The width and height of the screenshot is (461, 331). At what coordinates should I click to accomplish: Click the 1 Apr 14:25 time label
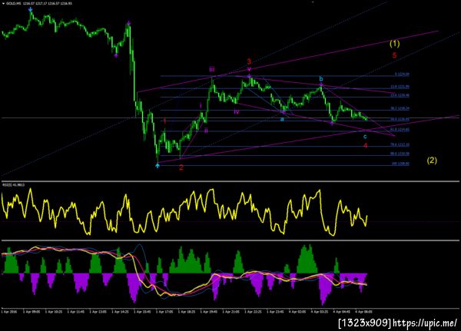(120, 312)
